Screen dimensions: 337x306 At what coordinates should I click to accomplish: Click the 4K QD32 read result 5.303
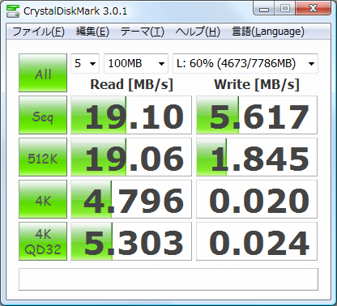[131, 241]
